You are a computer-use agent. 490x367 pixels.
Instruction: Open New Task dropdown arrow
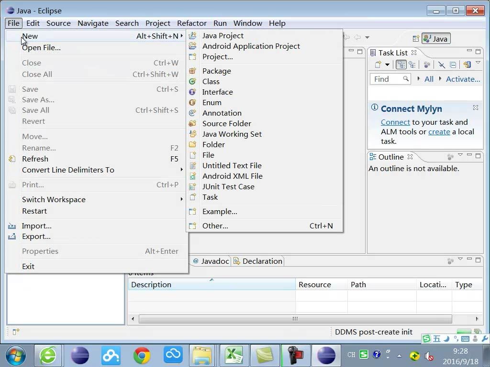(387, 65)
